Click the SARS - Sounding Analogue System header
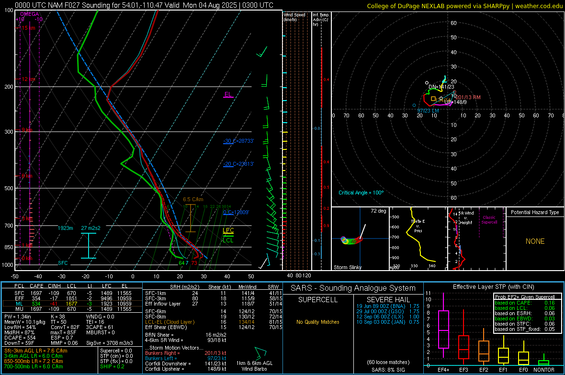Image resolution: width=565 pixels, height=375 pixels. pyautogui.click(x=353, y=288)
